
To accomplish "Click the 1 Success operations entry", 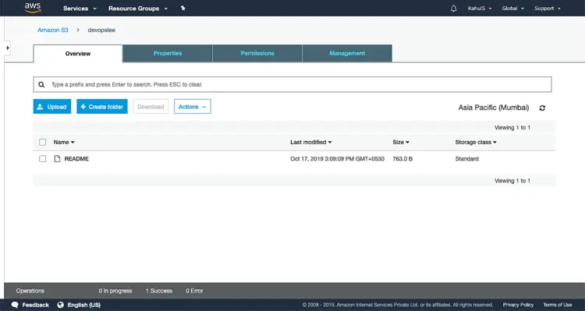I will tap(159, 291).
